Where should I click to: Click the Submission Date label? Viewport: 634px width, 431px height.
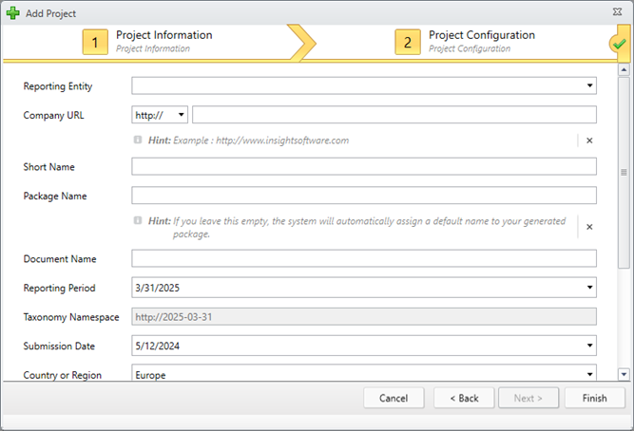pyautogui.click(x=59, y=347)
